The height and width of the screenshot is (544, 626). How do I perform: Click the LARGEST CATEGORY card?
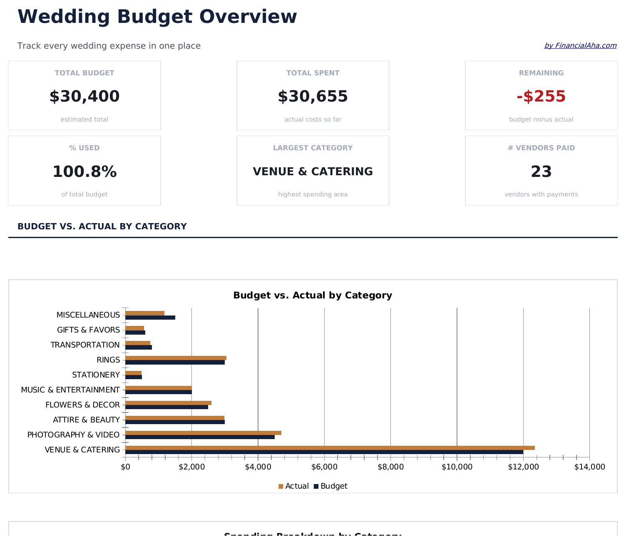pyautogui.click(x=313, y=170)
